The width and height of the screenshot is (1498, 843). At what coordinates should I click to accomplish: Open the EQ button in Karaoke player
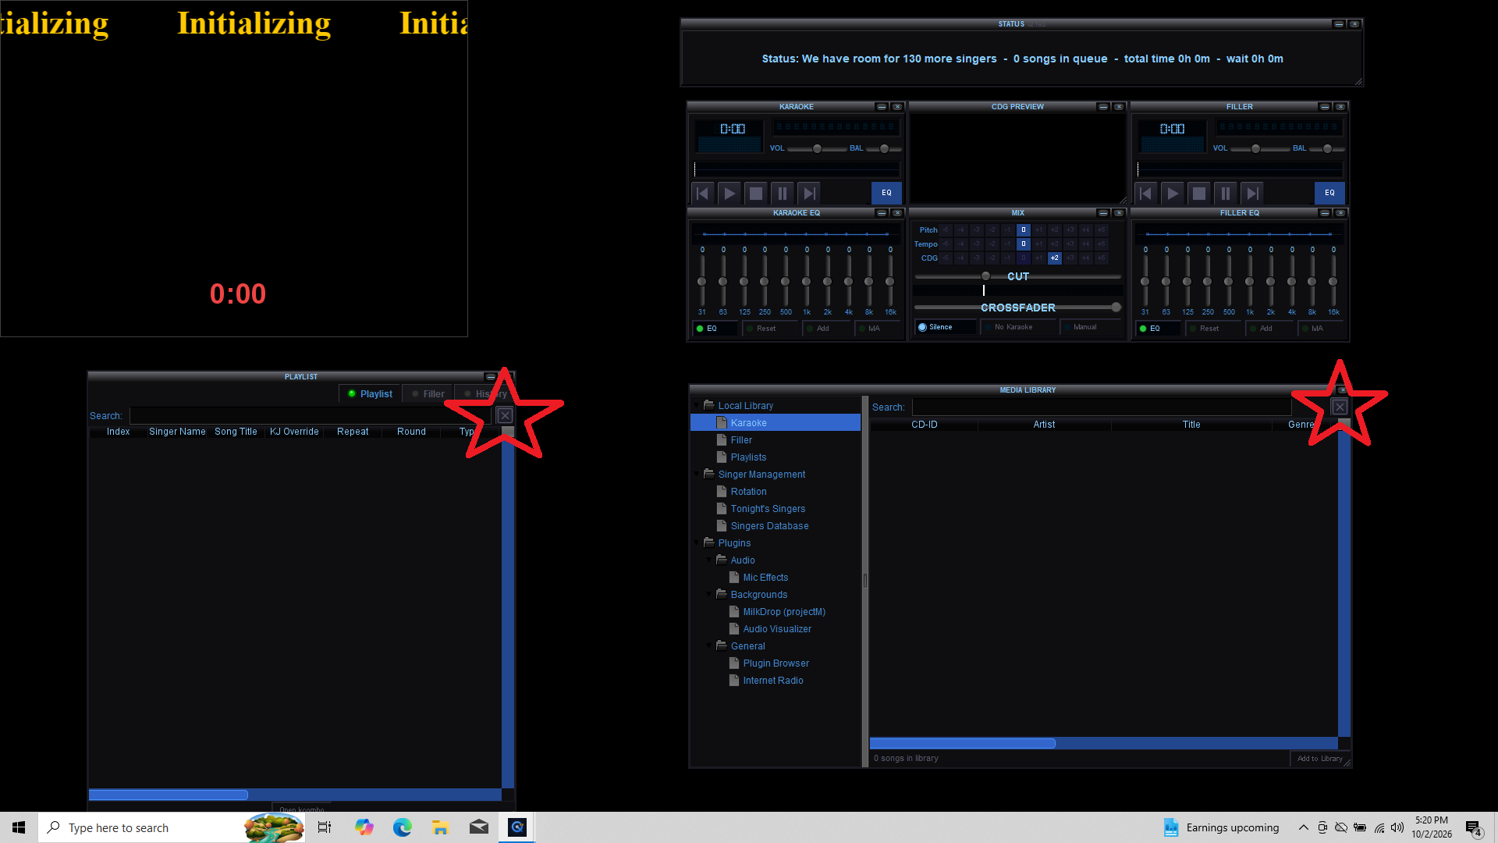[886, 193]
